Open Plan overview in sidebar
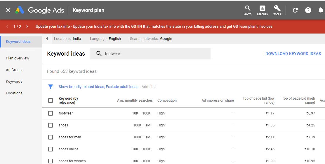This screenshot has width=325, height=164. point(18,58)
